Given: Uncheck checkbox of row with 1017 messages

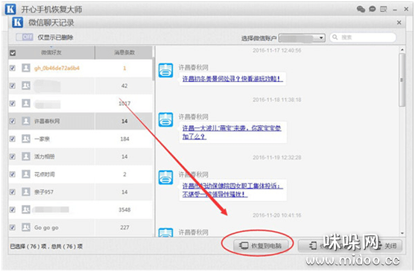Looking at the screenshot, I should point(13,104).
